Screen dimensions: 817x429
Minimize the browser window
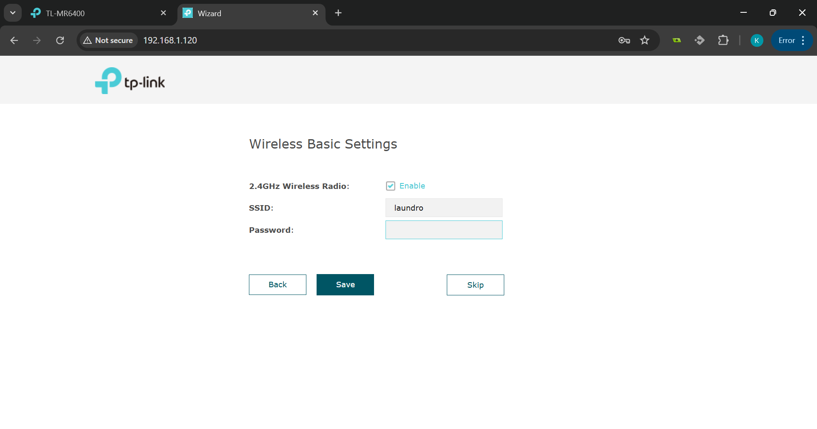click(743, 13)
